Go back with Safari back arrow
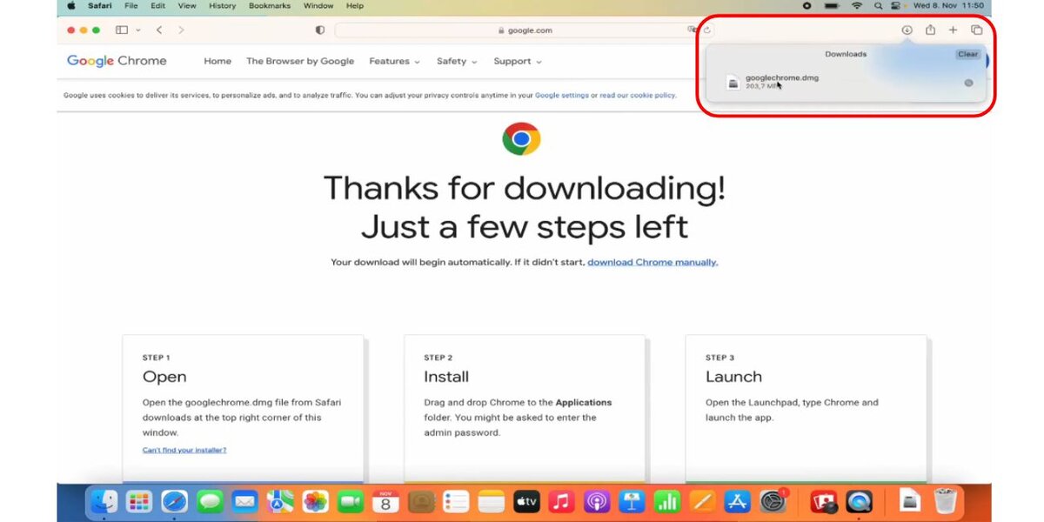 pos(159,30)
